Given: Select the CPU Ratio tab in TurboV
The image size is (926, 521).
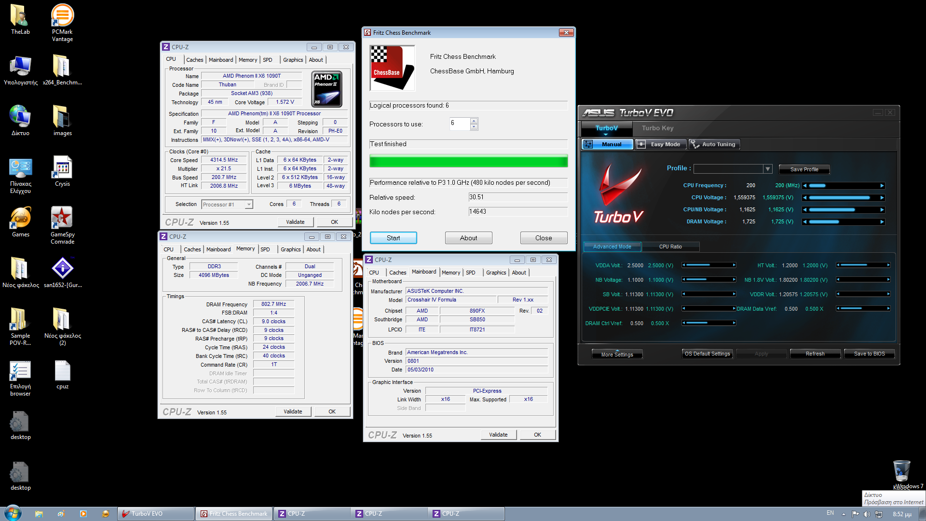Looking at the screenshot, I should click(670, 247).
